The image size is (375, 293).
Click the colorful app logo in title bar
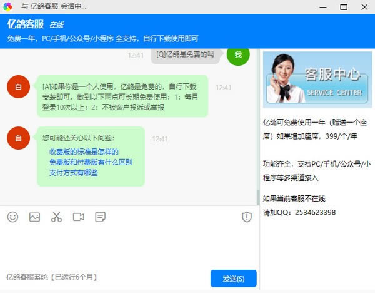tap(8, 6)
